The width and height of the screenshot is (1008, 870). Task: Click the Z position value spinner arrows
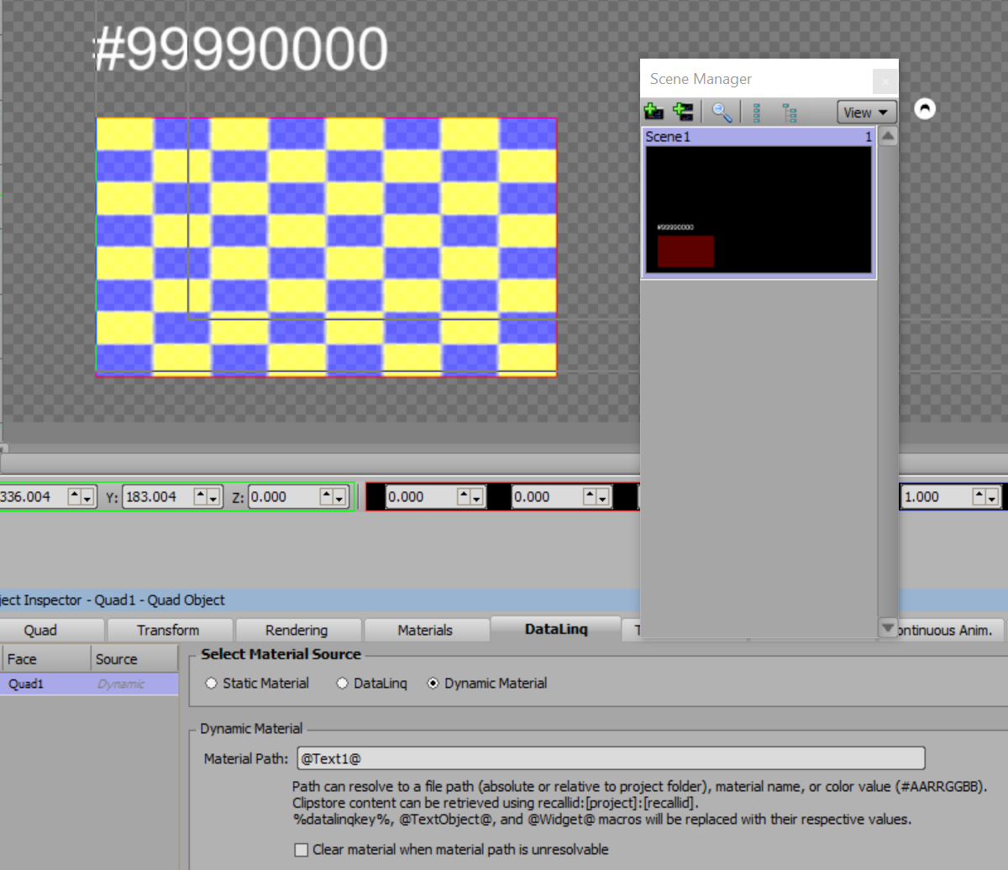(x=333, y=497)
